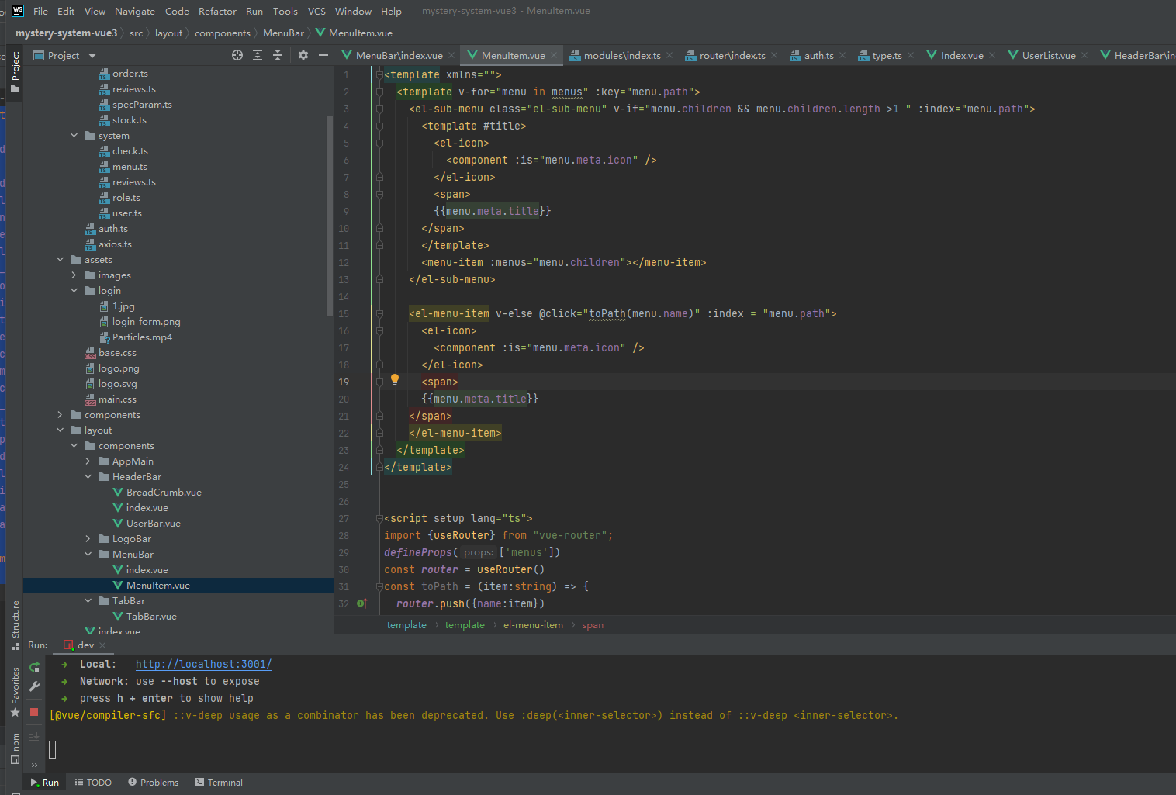Screen dimensions: 1176x795
Task: Click MenuBar in navigation path bar
Action: pos(283,33)
